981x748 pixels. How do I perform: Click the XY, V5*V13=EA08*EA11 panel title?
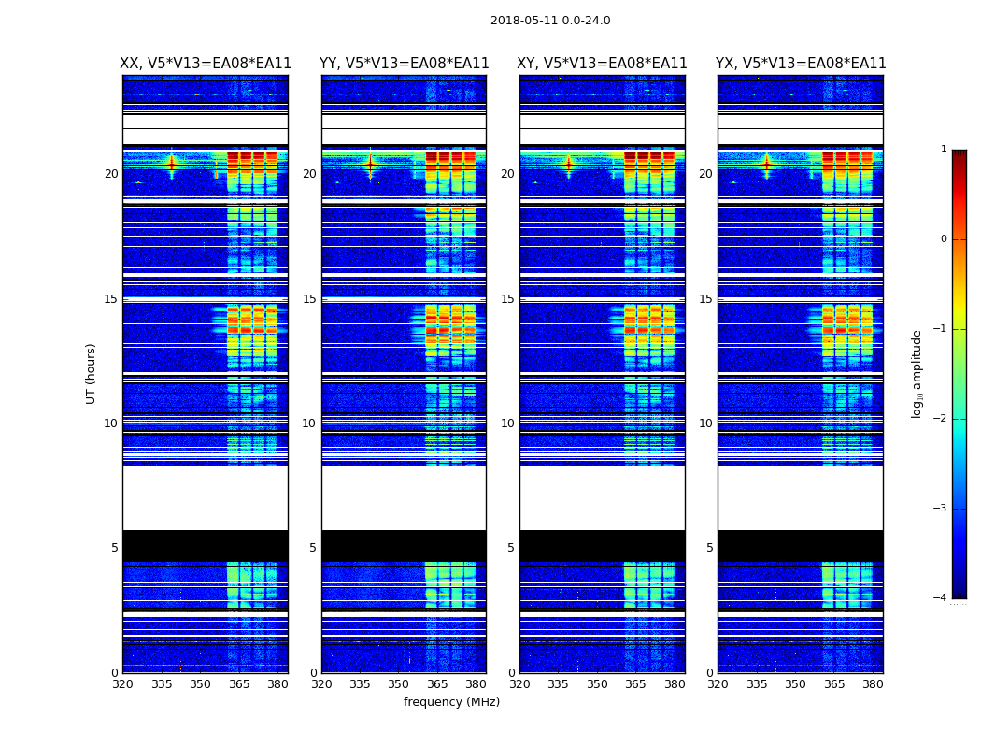(x=602, y=64)
